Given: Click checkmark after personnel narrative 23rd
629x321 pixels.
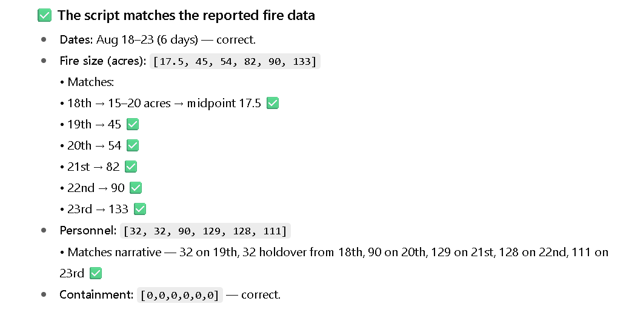Looking at the screenshot, I should [x=96, y=273].
